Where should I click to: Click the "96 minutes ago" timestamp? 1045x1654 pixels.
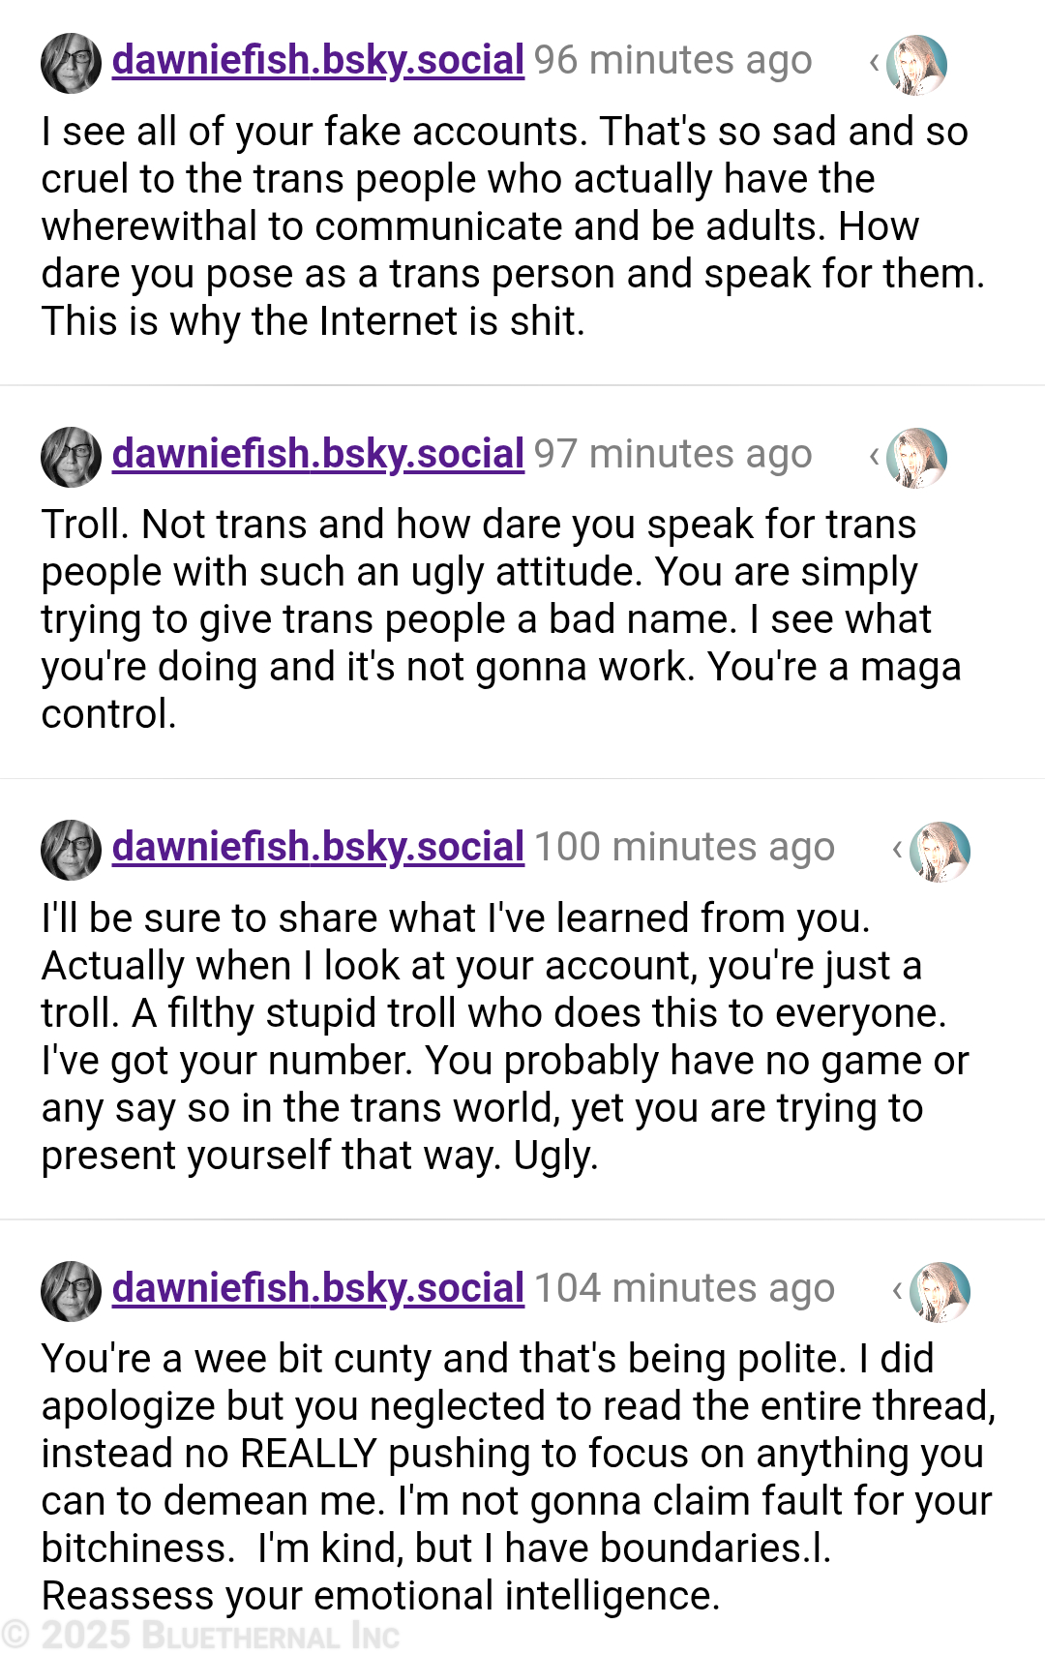[x=672, y=60]
